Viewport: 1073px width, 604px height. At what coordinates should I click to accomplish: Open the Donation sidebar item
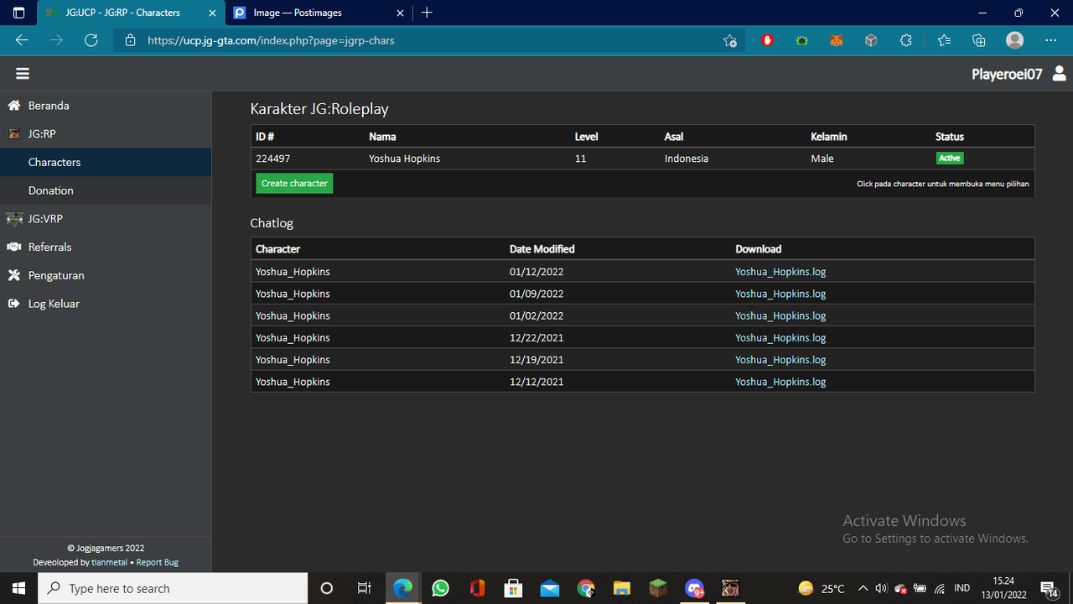tap(106, 190)
